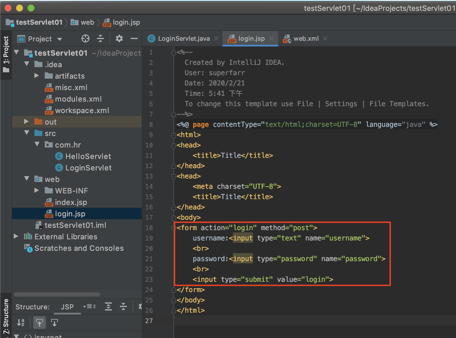
Task: Fold the form tag at line 18
Action: [x=174, y=228]
